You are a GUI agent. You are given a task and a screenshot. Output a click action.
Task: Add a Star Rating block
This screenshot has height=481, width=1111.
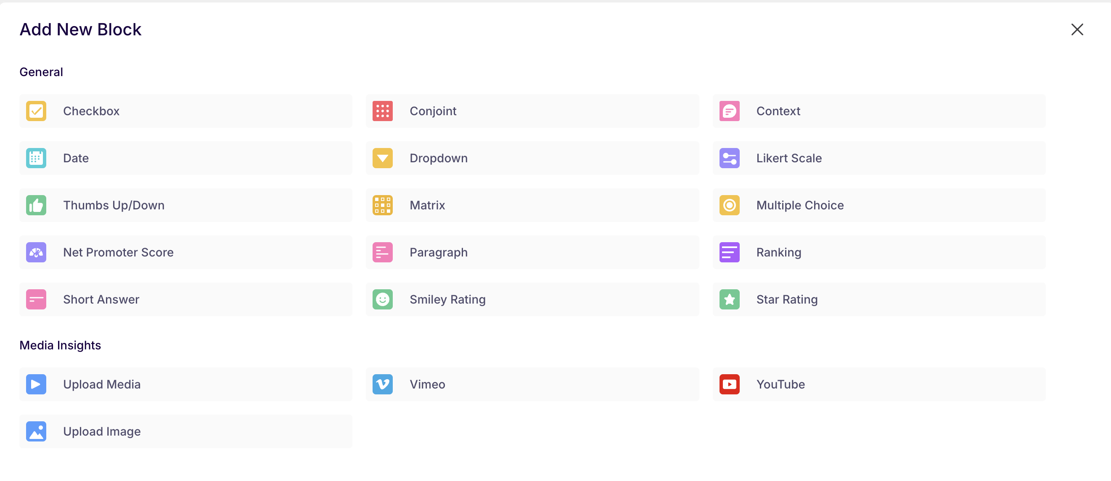pyautogui.click(x=879, y=299)
